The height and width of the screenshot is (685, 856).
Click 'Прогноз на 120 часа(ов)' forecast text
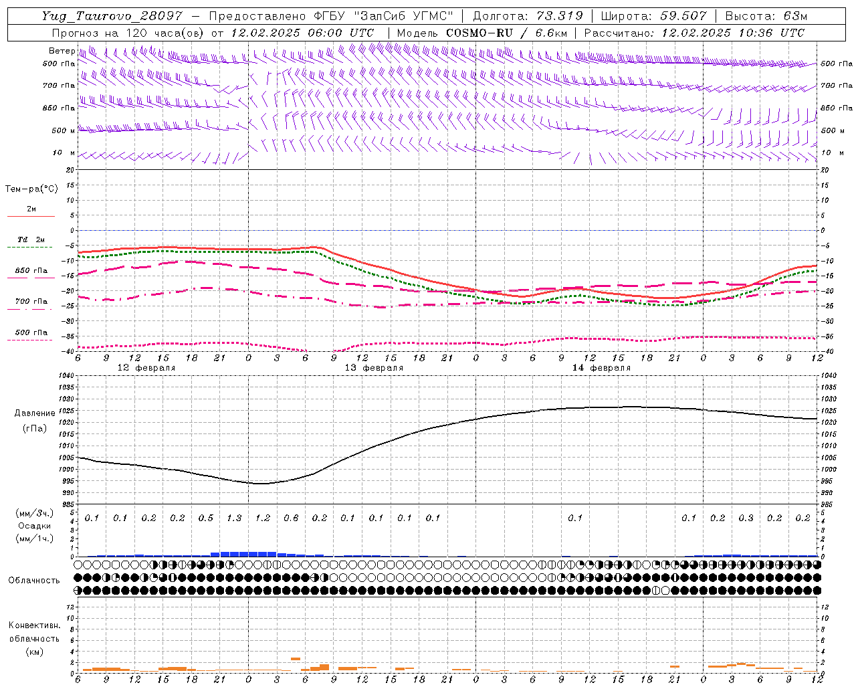coord(128,33)
